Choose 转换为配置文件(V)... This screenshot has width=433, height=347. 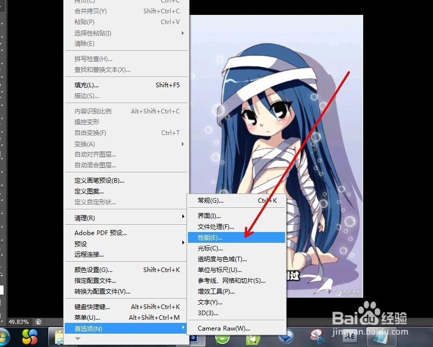pyautogui.click(x=126, y=291)
